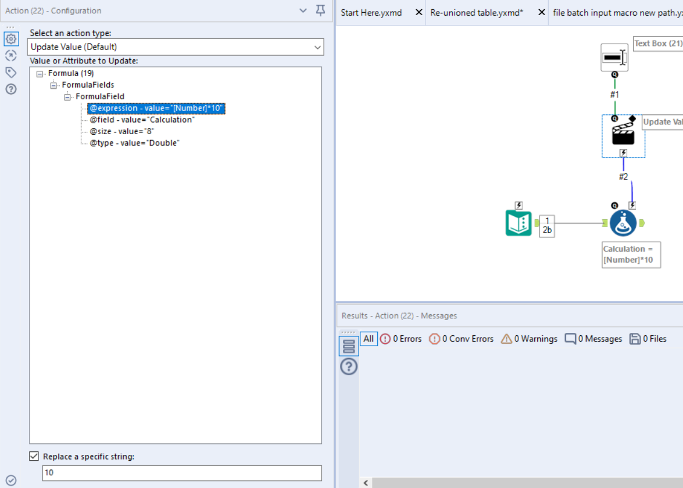683x488 pixels.
Task: Select the Text Input tool on the canvas
Action: point(518,223)
